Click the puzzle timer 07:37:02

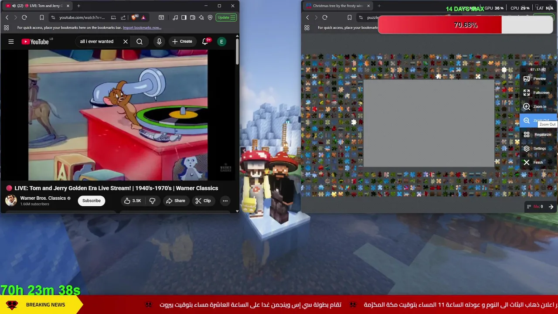pos(538,69)
